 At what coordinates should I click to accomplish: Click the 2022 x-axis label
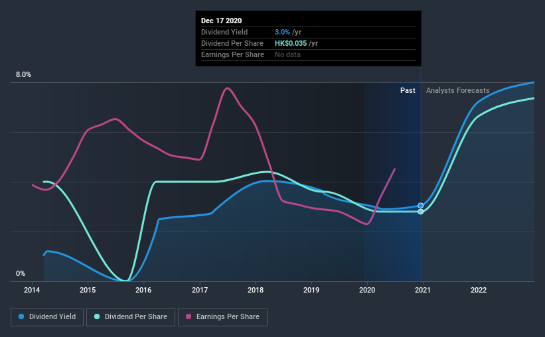pos(479,290)
